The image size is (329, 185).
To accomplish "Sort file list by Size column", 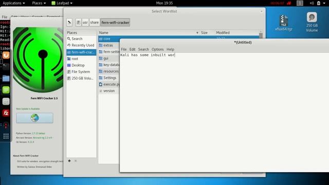I will pyautogui.click(x=207, y=33).
